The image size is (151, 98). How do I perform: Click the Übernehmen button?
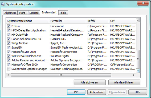[117, 92]
